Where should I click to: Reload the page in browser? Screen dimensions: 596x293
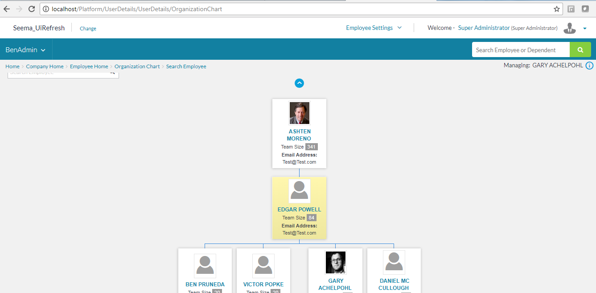pos(31,9)
